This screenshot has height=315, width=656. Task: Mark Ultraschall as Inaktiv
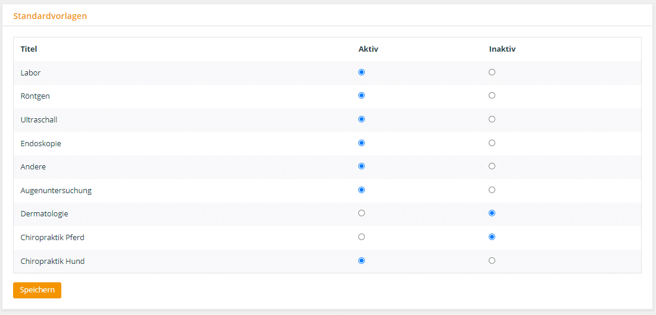(x=492, y=119)
